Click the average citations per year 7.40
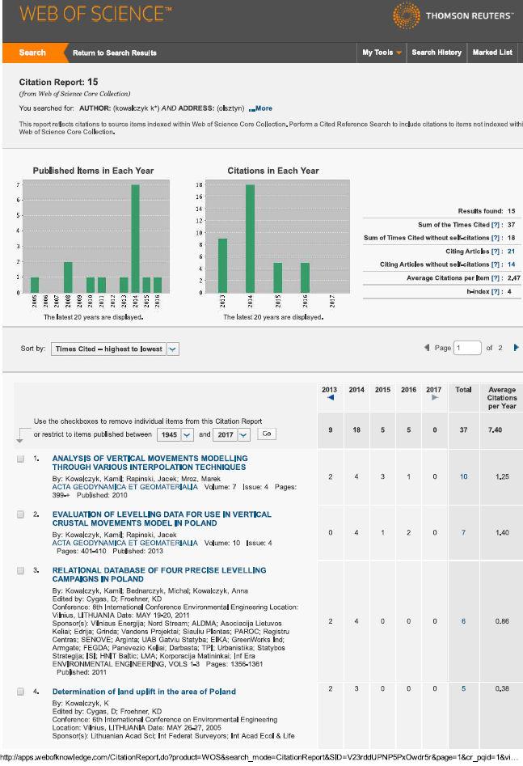This screenshot has height=766, width=523. point(496,430)
